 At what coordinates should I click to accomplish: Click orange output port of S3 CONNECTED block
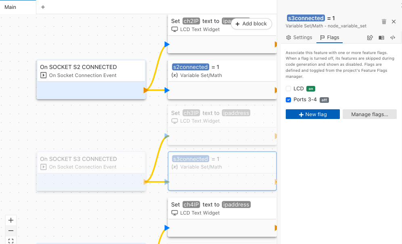click(146, 182)
